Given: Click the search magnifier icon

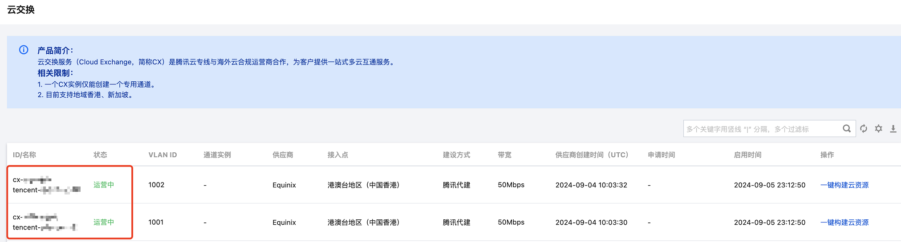Looking at the screenshot, I should click(x=846, y=129).
